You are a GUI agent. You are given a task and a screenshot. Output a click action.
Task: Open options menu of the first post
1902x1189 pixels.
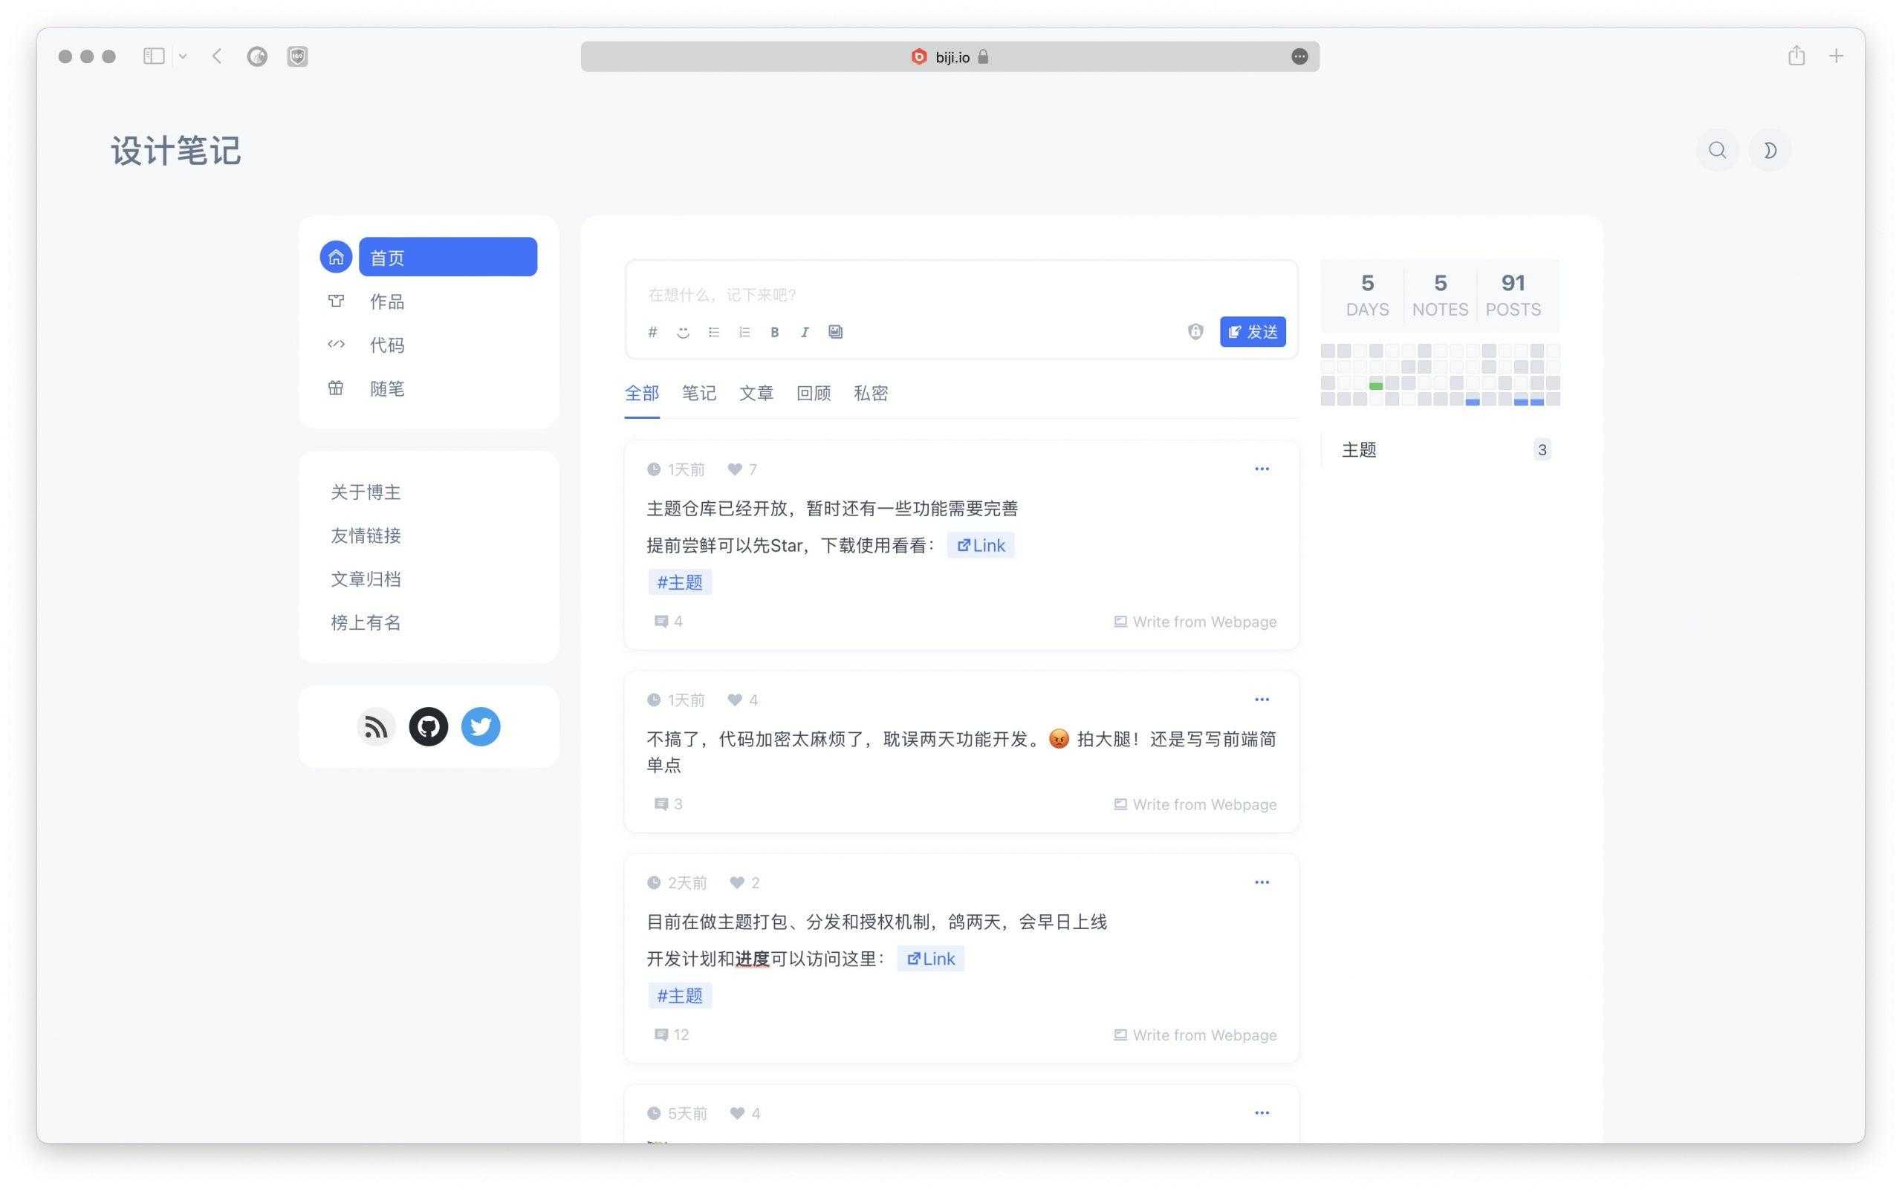(x=1262, y=469)
